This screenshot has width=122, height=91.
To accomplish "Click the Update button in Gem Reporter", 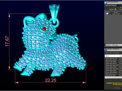I will tap(111, 9).
